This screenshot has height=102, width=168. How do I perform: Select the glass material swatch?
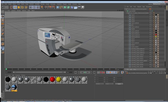33,80
